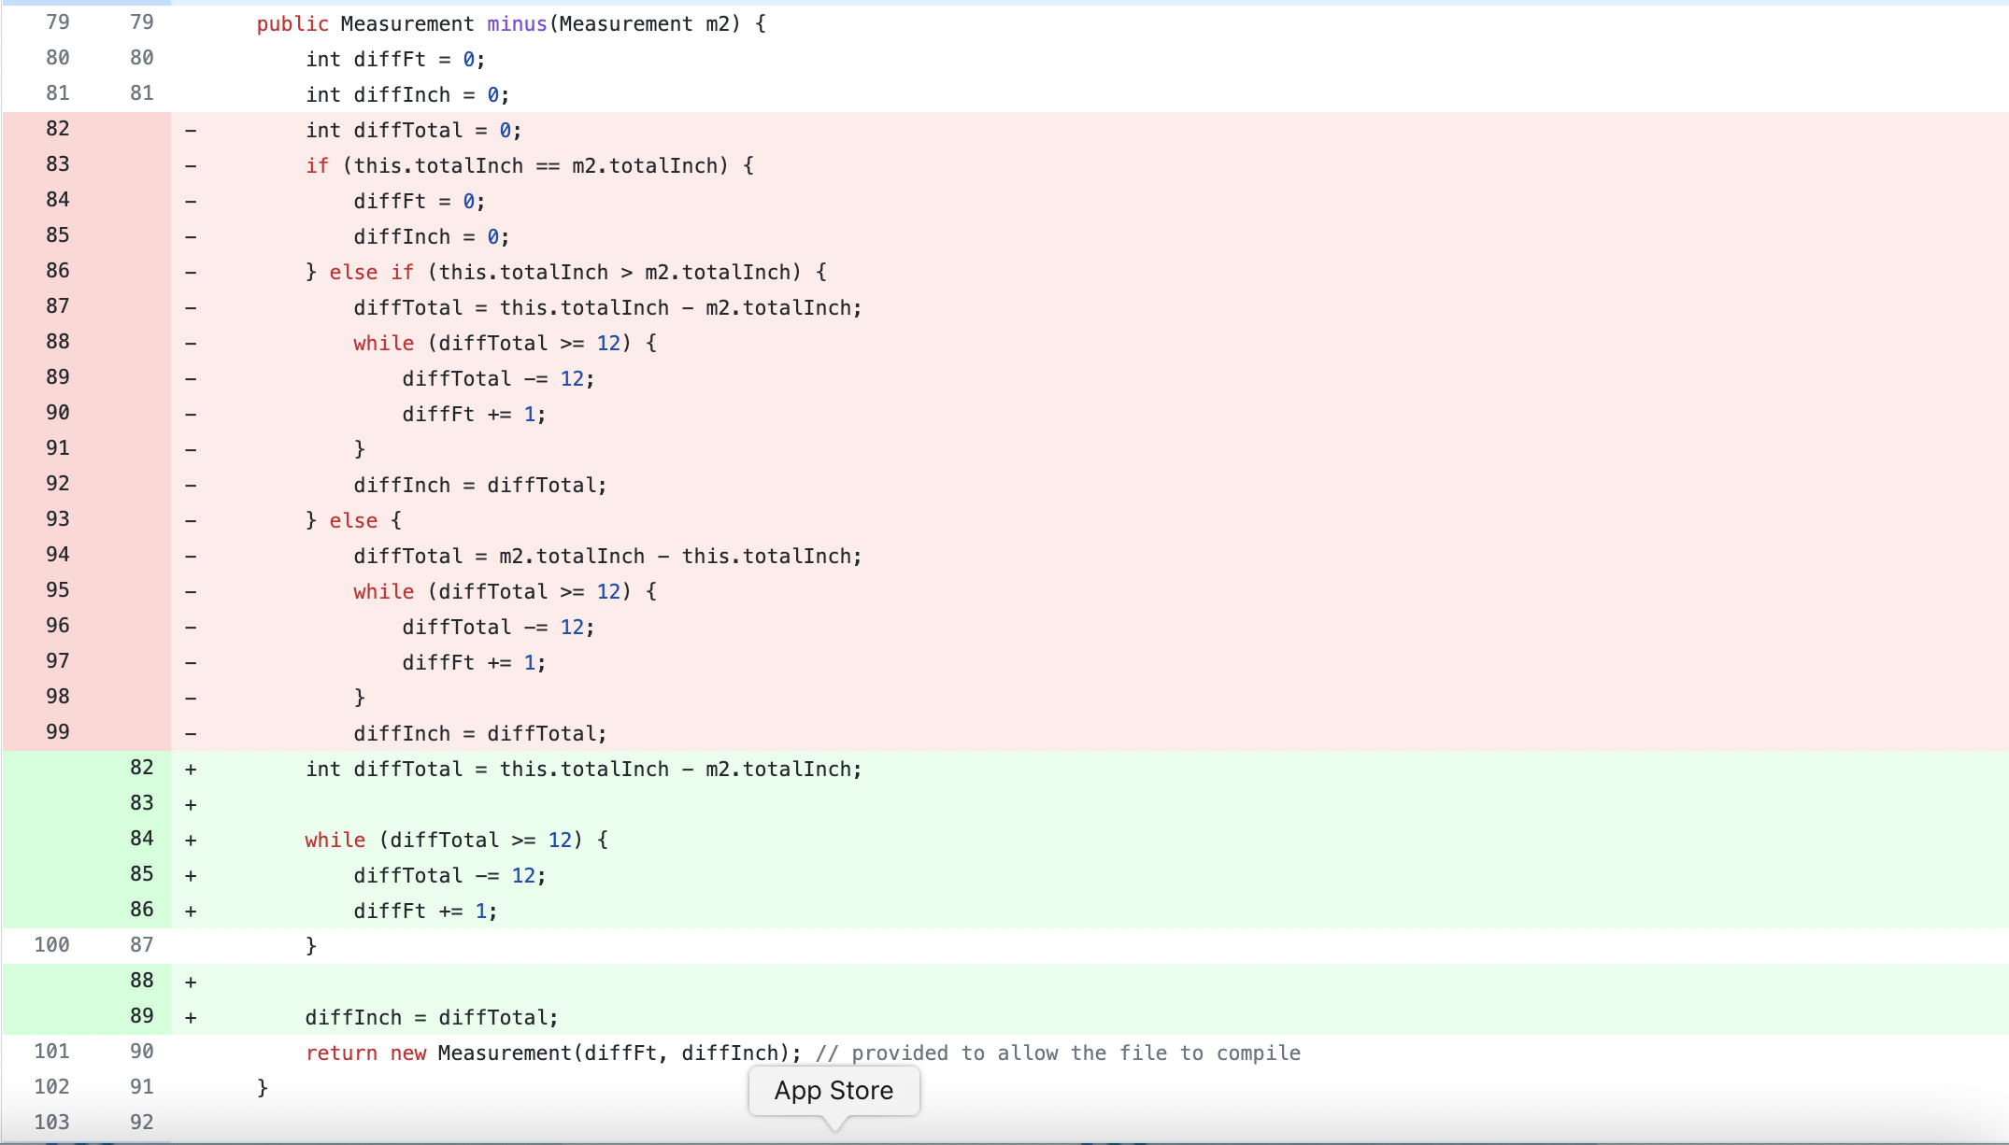Click new line number 92 at bottom
2009x1145 pixels.
[142, 1123]
